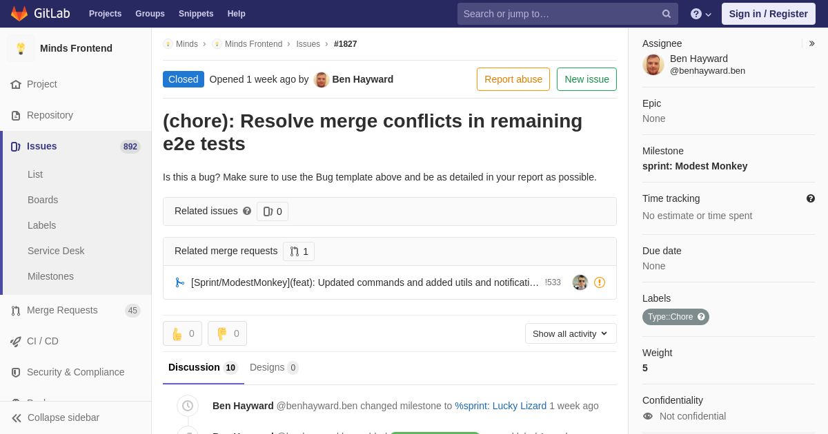Open the Projects menu
828x434 pixels.
click(x=105, y=14)
